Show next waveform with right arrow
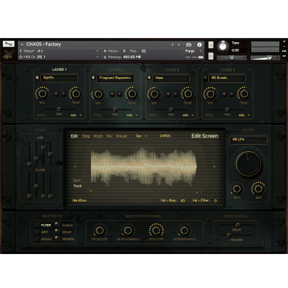The height and width of the screenshot is (288, 288). pos(214,166)
